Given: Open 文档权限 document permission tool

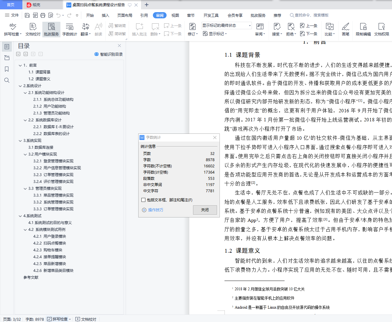Looking at the screenshot, I should tap(382, 30).
